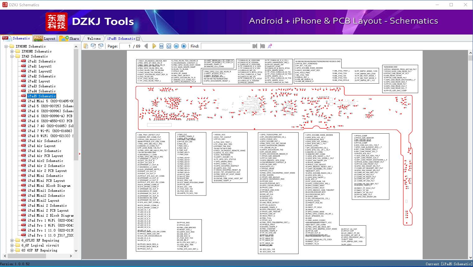Select the 6S 6SP RF Repairing folder
Screen dimensions: 473x267
(39, 250)
